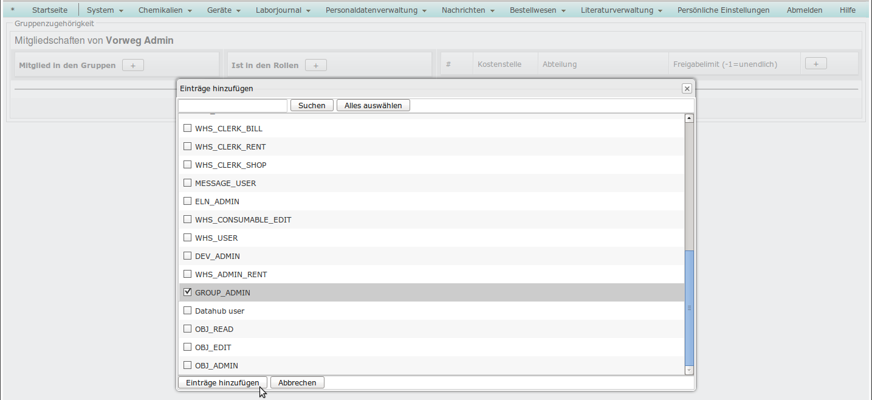This screenshot has height=400, width=872.
Task: Open the Laborjournal dropdown menu
Action: pyautogui.click(x=283, y=10)
